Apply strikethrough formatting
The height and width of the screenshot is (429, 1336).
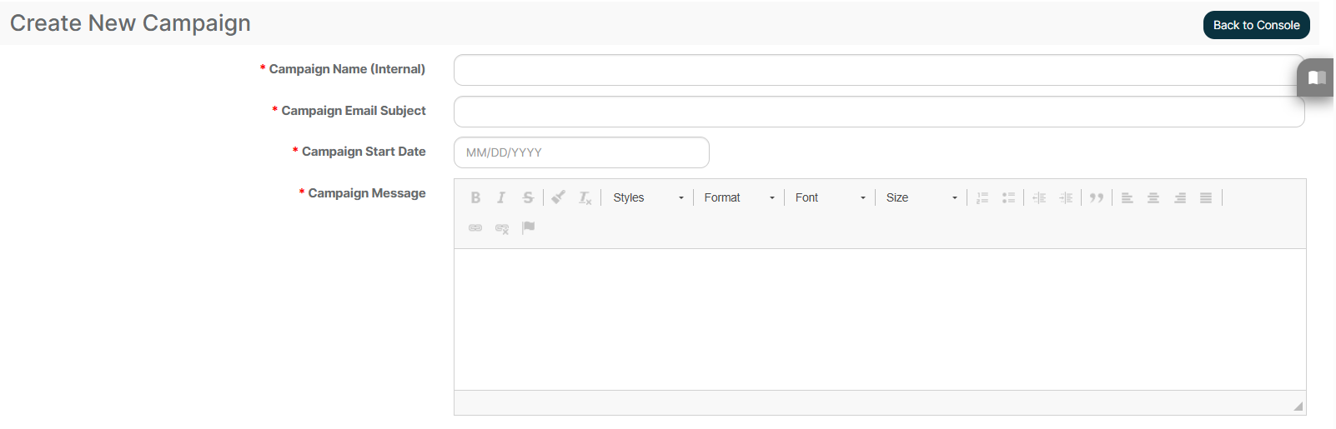[528, 197]
